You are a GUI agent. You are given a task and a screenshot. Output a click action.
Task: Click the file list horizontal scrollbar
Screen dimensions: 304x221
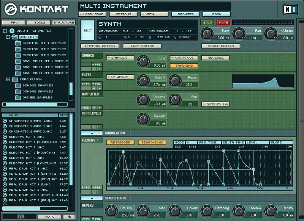point(21,208)
